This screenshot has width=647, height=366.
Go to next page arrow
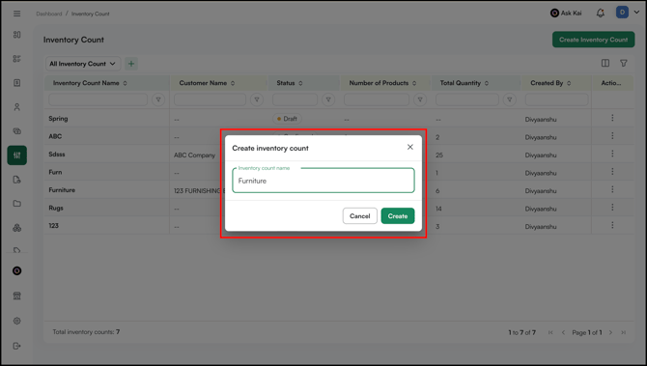(x=610, y=332)
